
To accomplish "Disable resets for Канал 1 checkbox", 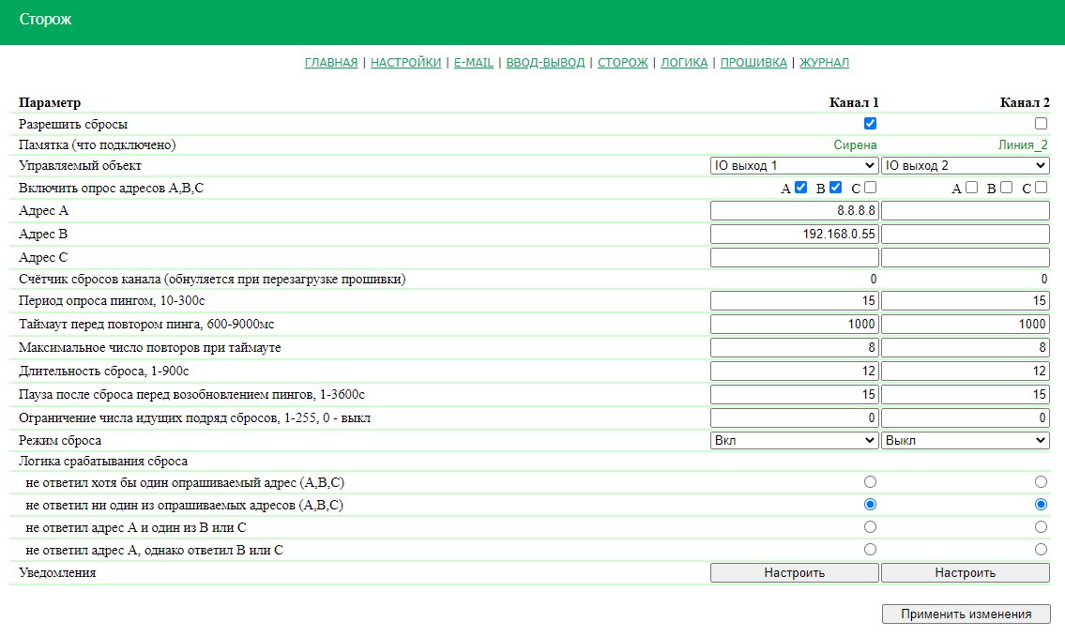I will click(870, 124).
